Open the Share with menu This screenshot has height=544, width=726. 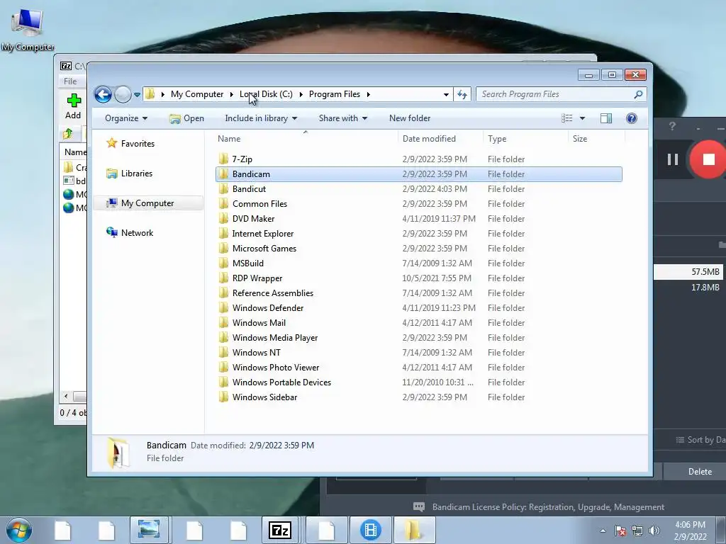[x=343, y=118]
